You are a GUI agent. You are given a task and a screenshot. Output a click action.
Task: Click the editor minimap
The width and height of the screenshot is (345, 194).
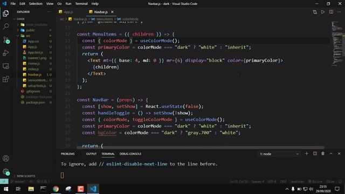click(336, 44)
